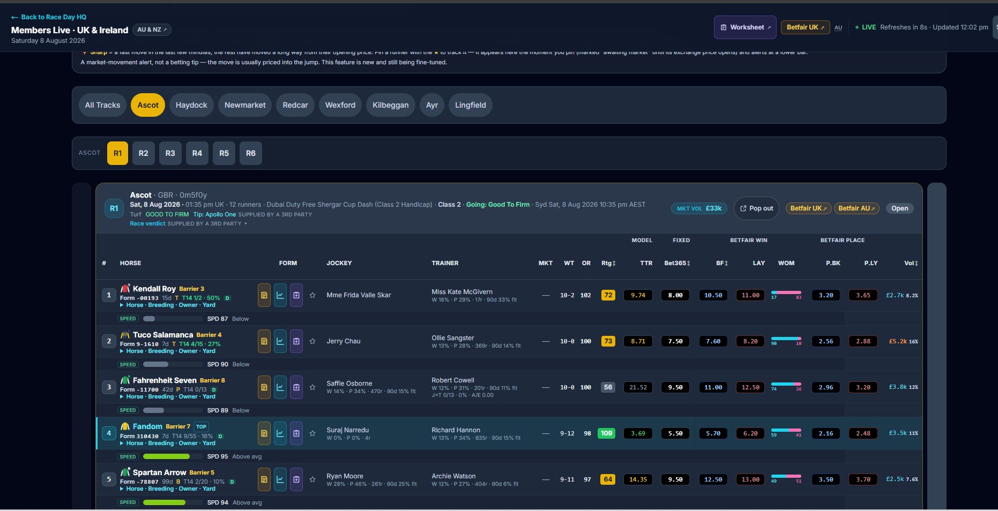Click the clipboard-plus icon for Kendall Roy
The image size is (998, 511).
tap(296, 295)
